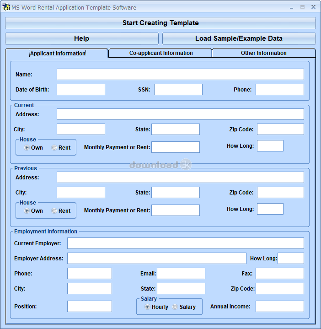Click the Employment Zip Code field
This screenshot has height=329, width=321.
pyautogui.click(x=280, y=289)
